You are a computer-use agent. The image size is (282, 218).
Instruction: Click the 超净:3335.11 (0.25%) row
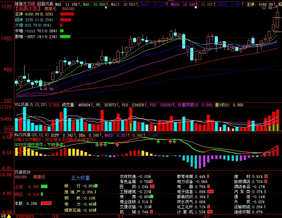pyautogui.click(x=34, y=20)
